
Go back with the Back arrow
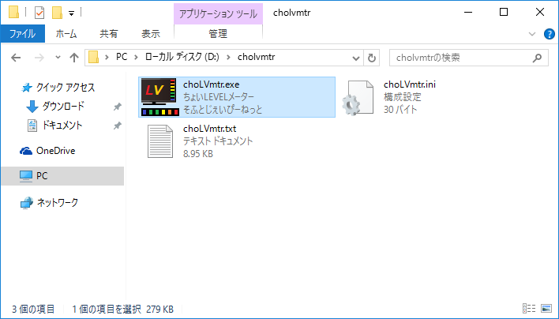tap(16, 58)
